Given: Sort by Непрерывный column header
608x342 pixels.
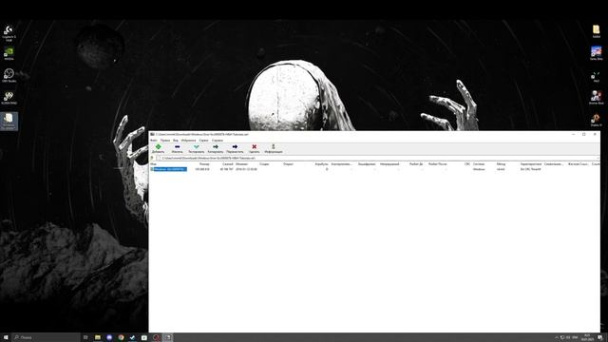Looking at the screenshot, I should [x=389, y=164].
